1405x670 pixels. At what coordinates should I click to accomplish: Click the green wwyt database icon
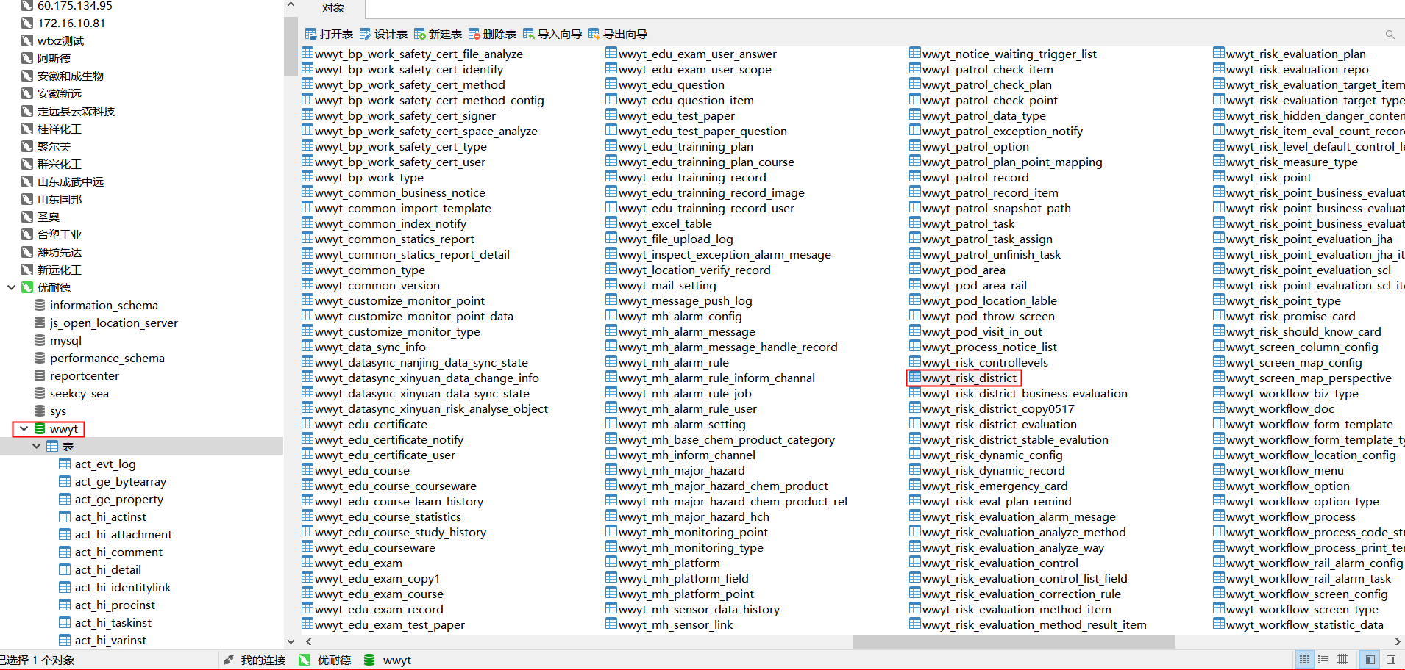[40, 428]
